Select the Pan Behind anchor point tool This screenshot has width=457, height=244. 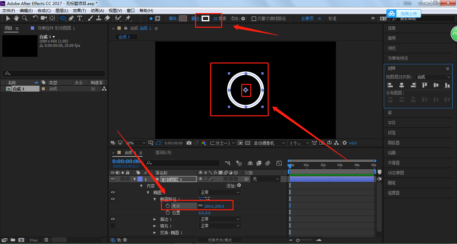coord(53,18)
